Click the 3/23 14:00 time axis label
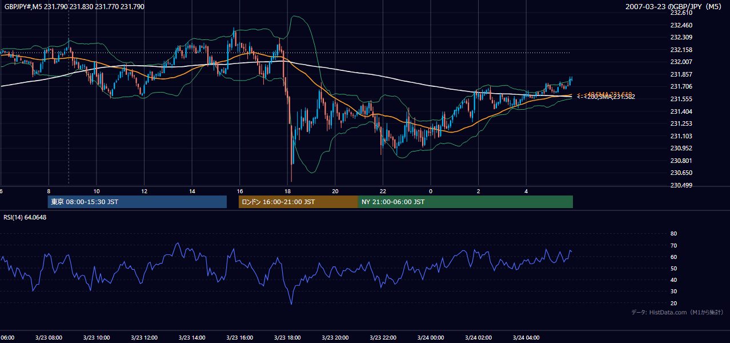 point(192,338)
